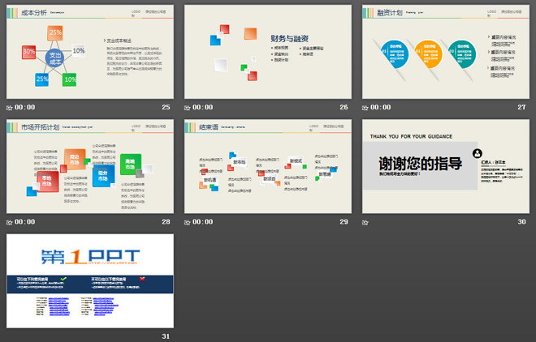Screen dimensions: 536x342
Task: Click the transition star icon under slide 25
Action: pos(10,107)
